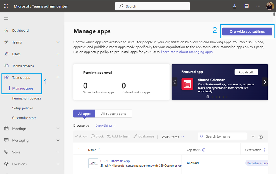Click the Dashboard home icon

(x=6, y=30)
